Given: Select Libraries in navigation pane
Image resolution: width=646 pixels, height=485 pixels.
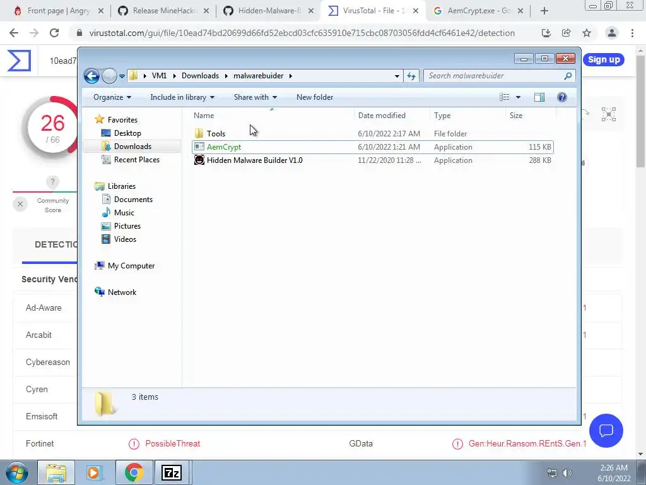Looking at the screenshot, I should [x=122, y=186].
